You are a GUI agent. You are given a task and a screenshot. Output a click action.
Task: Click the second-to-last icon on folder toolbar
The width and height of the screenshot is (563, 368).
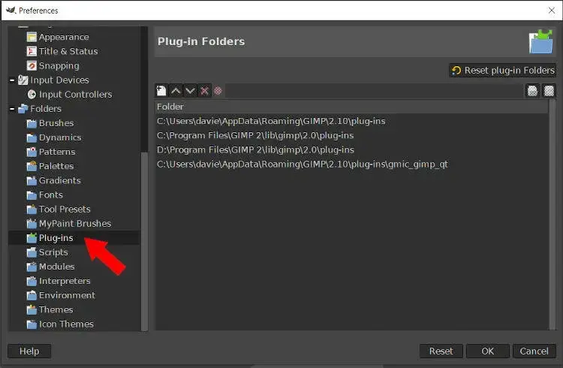[x=532, y=91]
